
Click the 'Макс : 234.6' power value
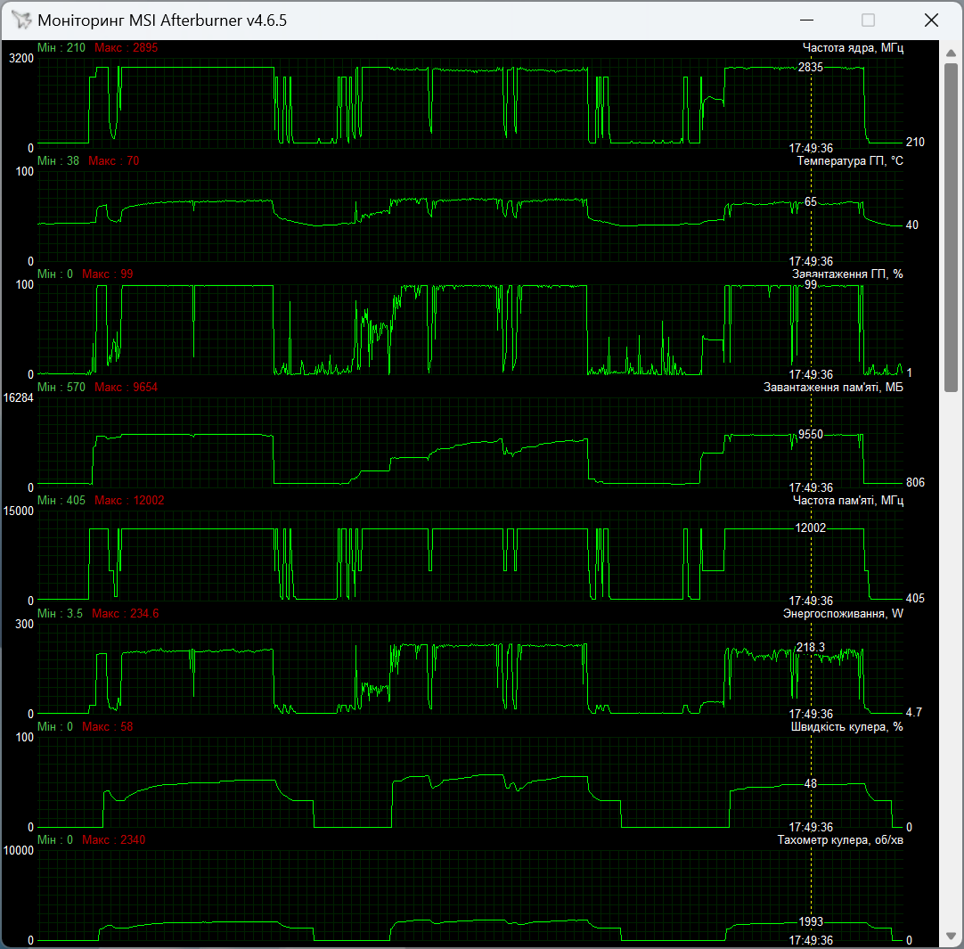click(x=126, y=613)
